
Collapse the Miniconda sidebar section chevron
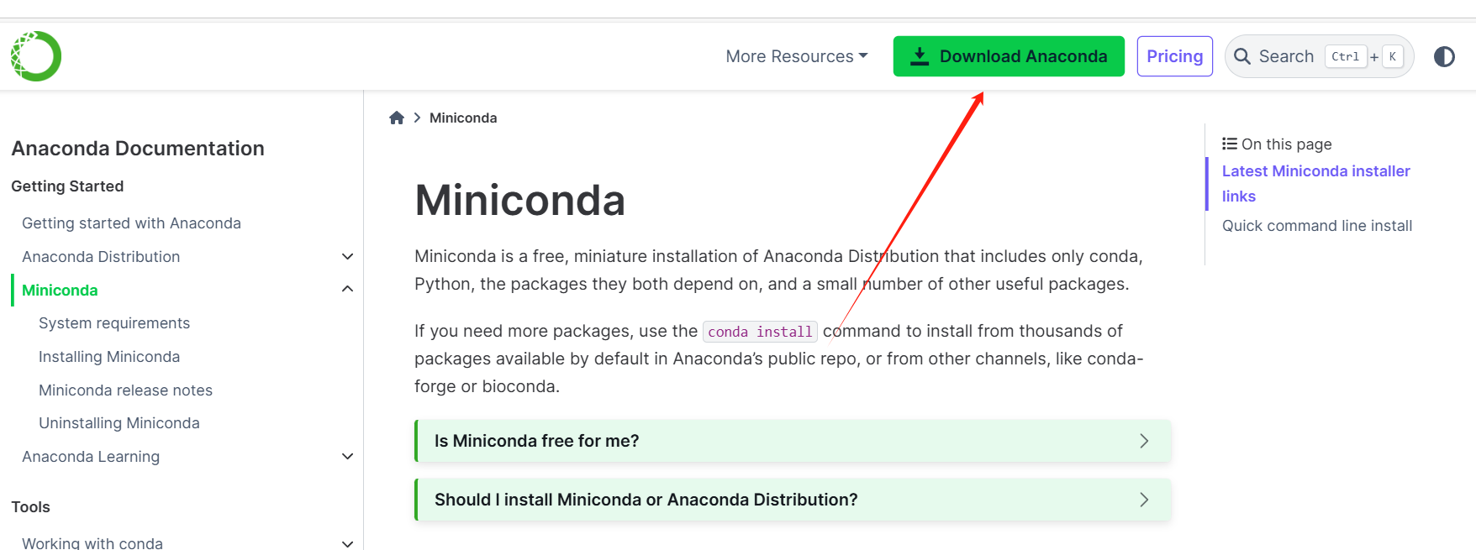click(x=347, y=290)
